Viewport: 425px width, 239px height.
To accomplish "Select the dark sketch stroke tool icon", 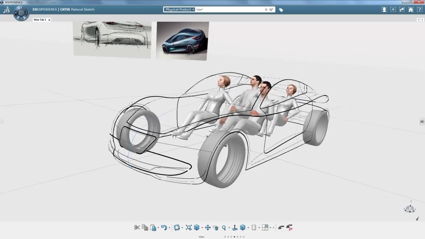I will point(281,227).
